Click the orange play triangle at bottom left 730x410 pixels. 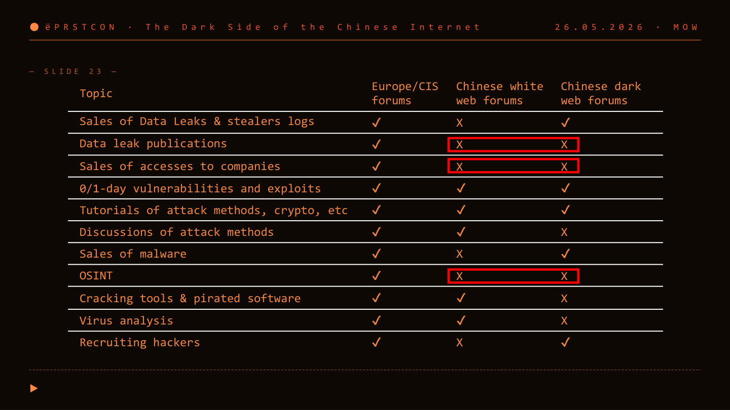[x=34, y=388]
